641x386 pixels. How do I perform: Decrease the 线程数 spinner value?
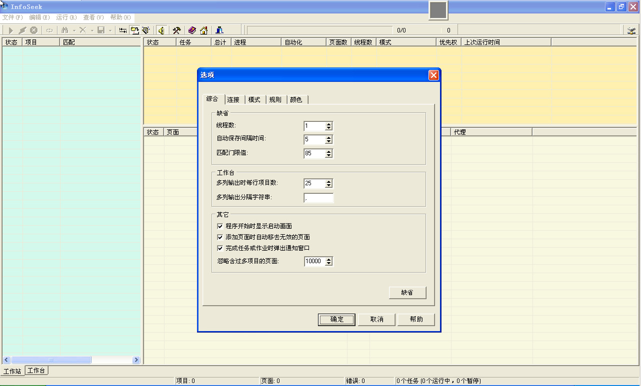point(328,128)
